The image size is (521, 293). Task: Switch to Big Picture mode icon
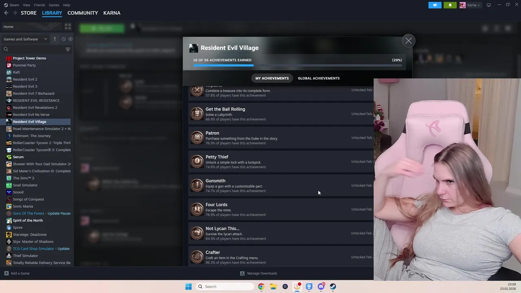click(488, 5)
